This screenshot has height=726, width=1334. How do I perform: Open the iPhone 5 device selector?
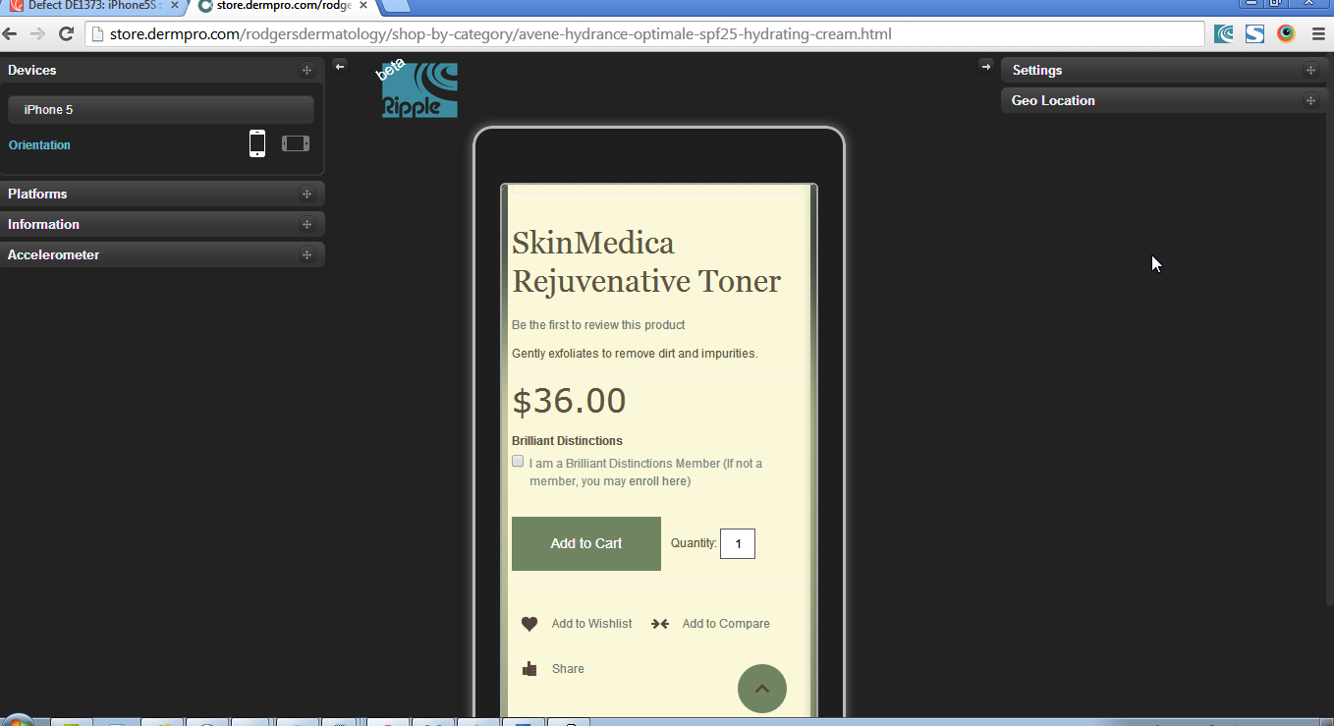coord(161,109)
